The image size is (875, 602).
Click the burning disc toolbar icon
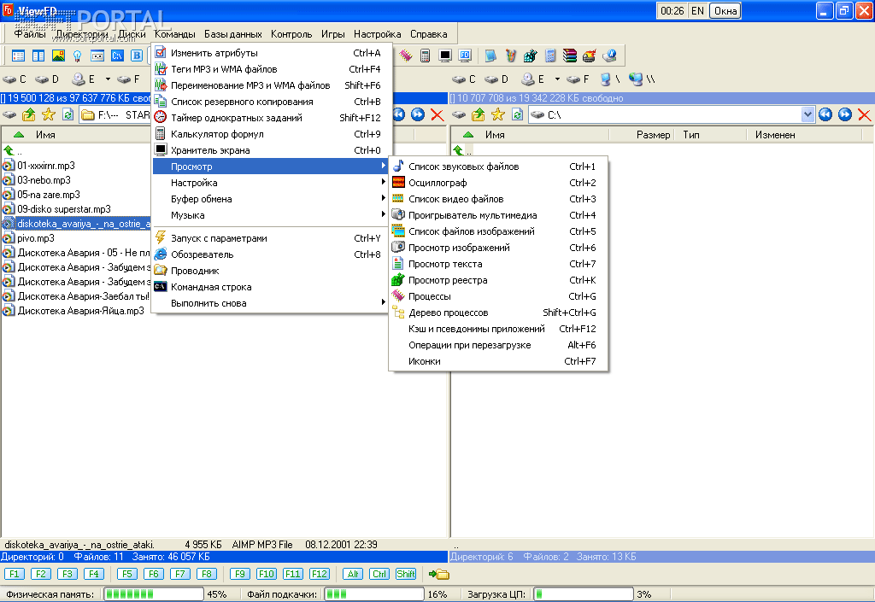pyautogui.click(x=590, y=56)
